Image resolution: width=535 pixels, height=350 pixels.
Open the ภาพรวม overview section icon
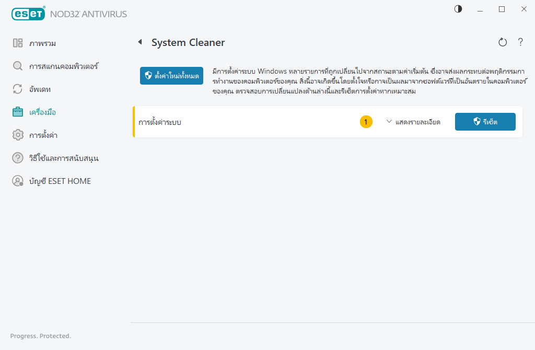[x=17, y=43]
